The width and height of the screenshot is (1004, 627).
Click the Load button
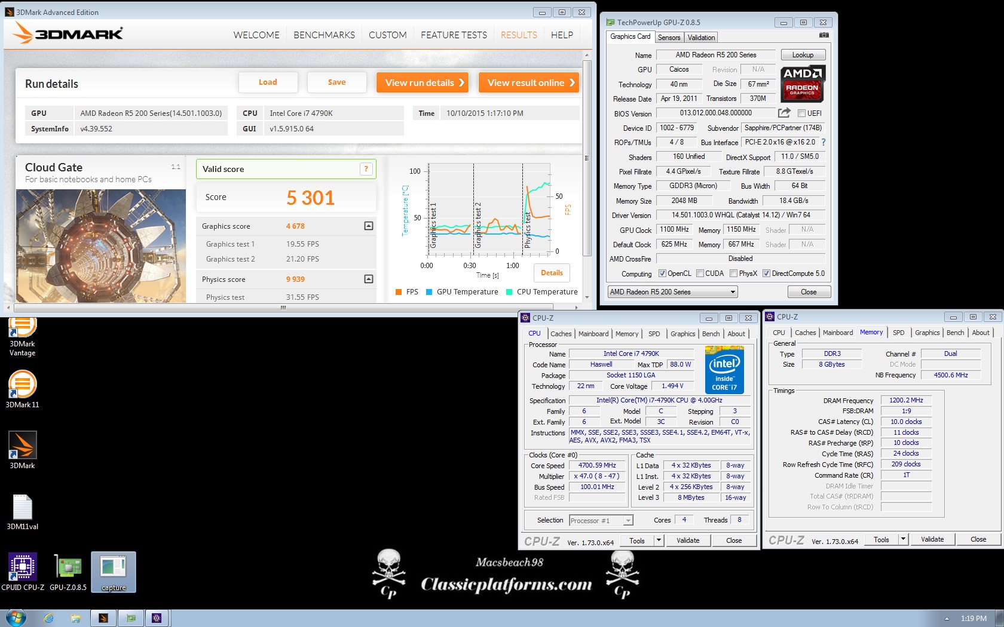268,82
